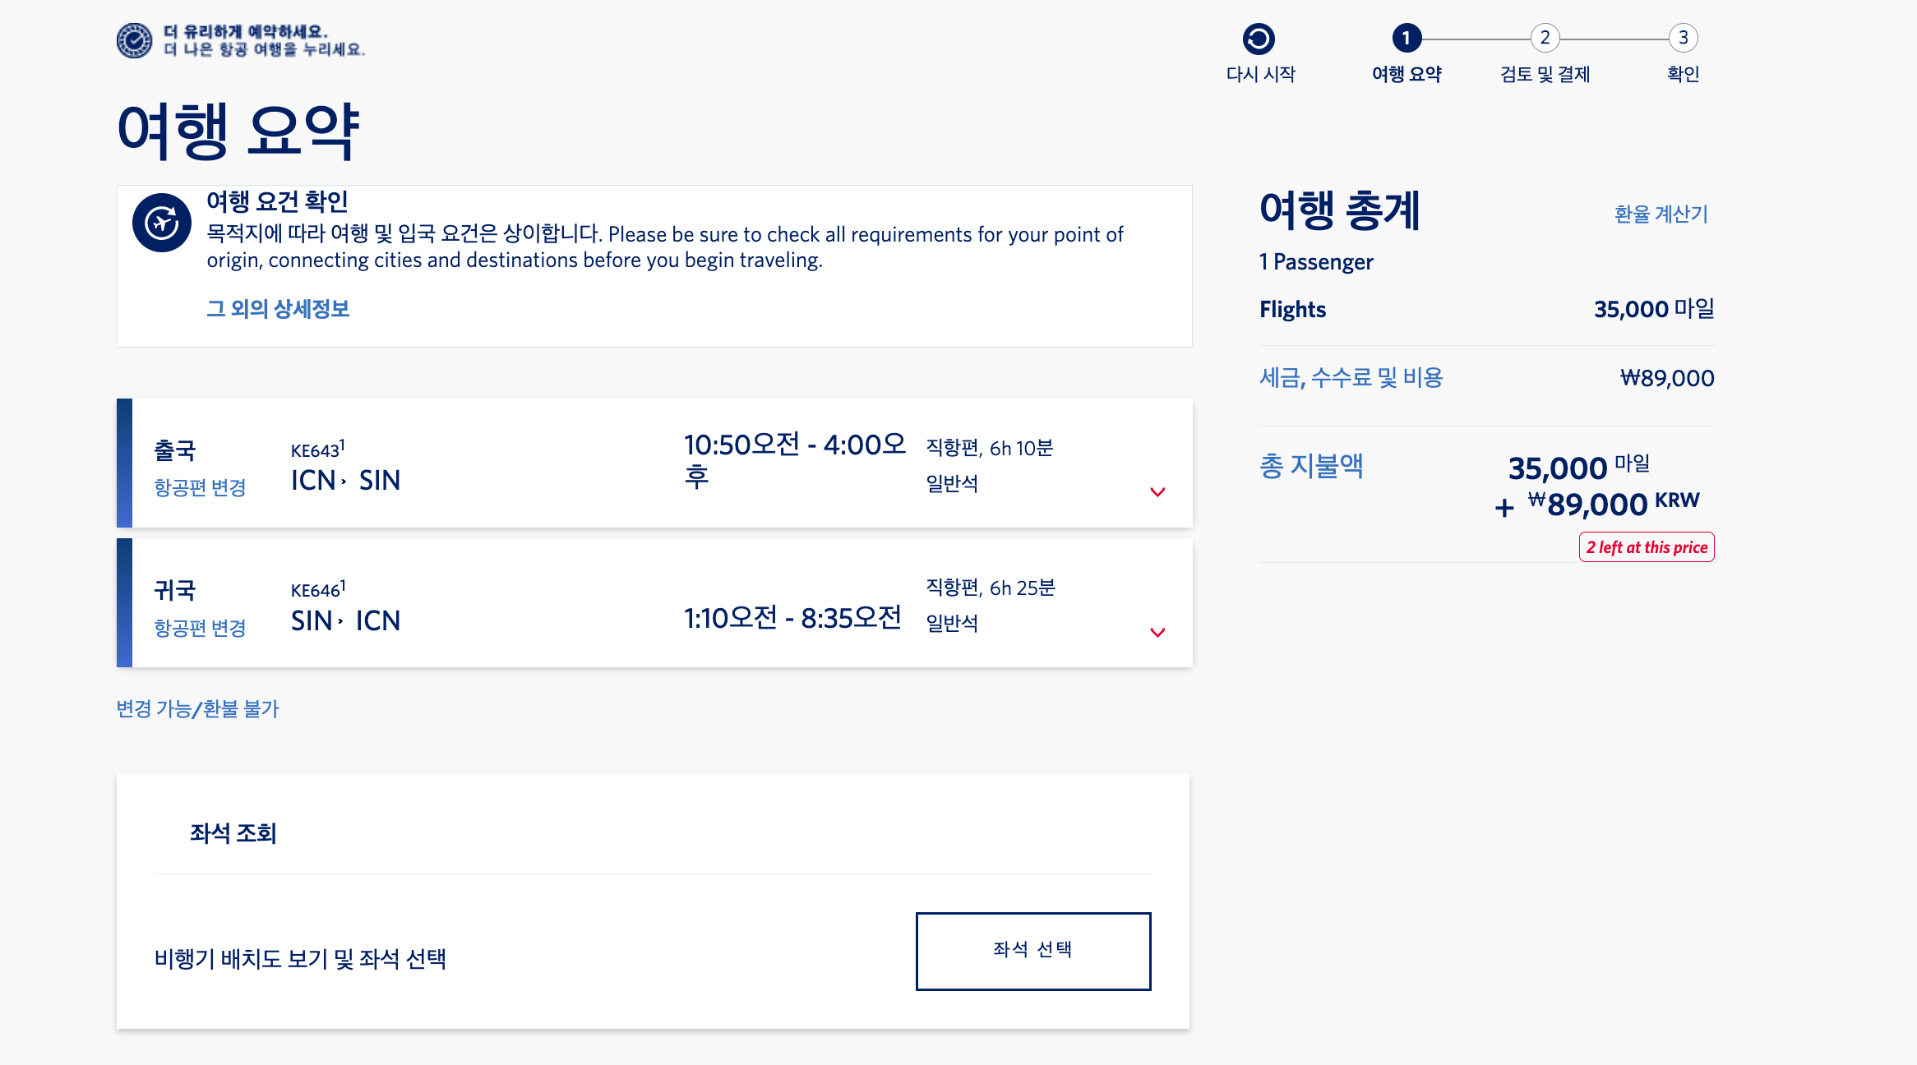Click the '2 left at this price' badge
Image resolution: width=1917 pixels, height=1065 pixels.
[x=1646, y=546]
